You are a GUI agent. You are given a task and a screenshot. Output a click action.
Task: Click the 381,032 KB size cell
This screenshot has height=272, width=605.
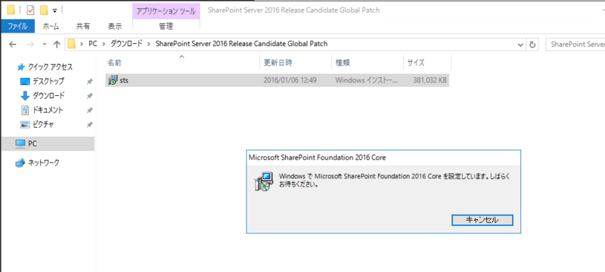(430, 81)
